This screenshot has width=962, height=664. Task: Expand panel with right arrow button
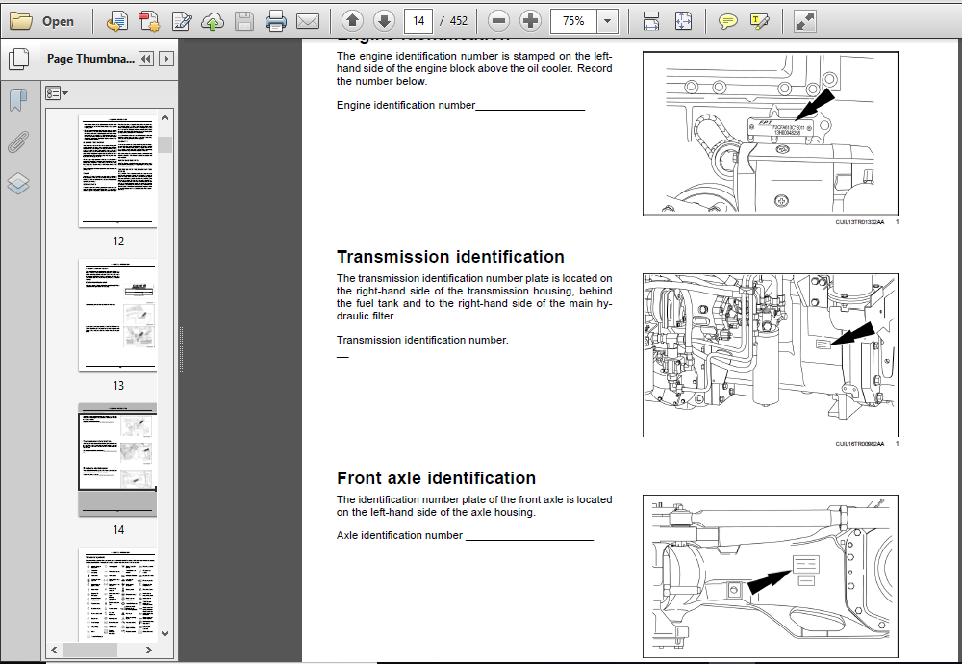[166, 59]
